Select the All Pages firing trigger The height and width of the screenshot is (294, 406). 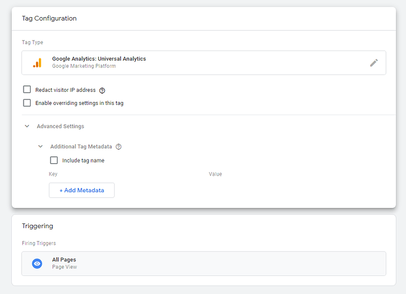(x=204, y=263)
